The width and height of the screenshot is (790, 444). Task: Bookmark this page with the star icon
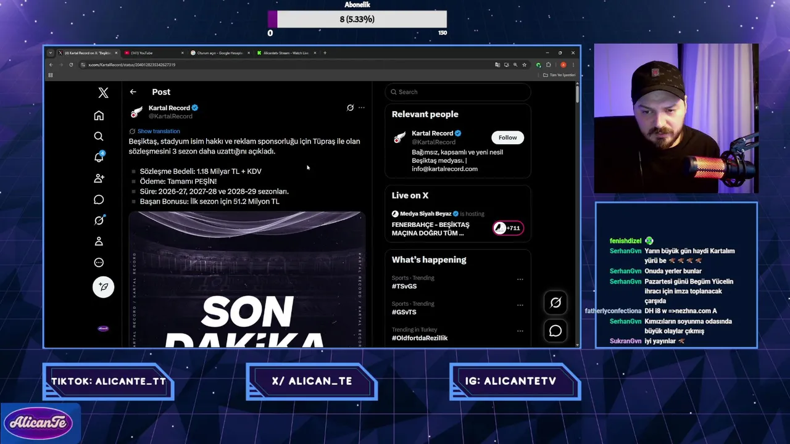tap(524, 65)
